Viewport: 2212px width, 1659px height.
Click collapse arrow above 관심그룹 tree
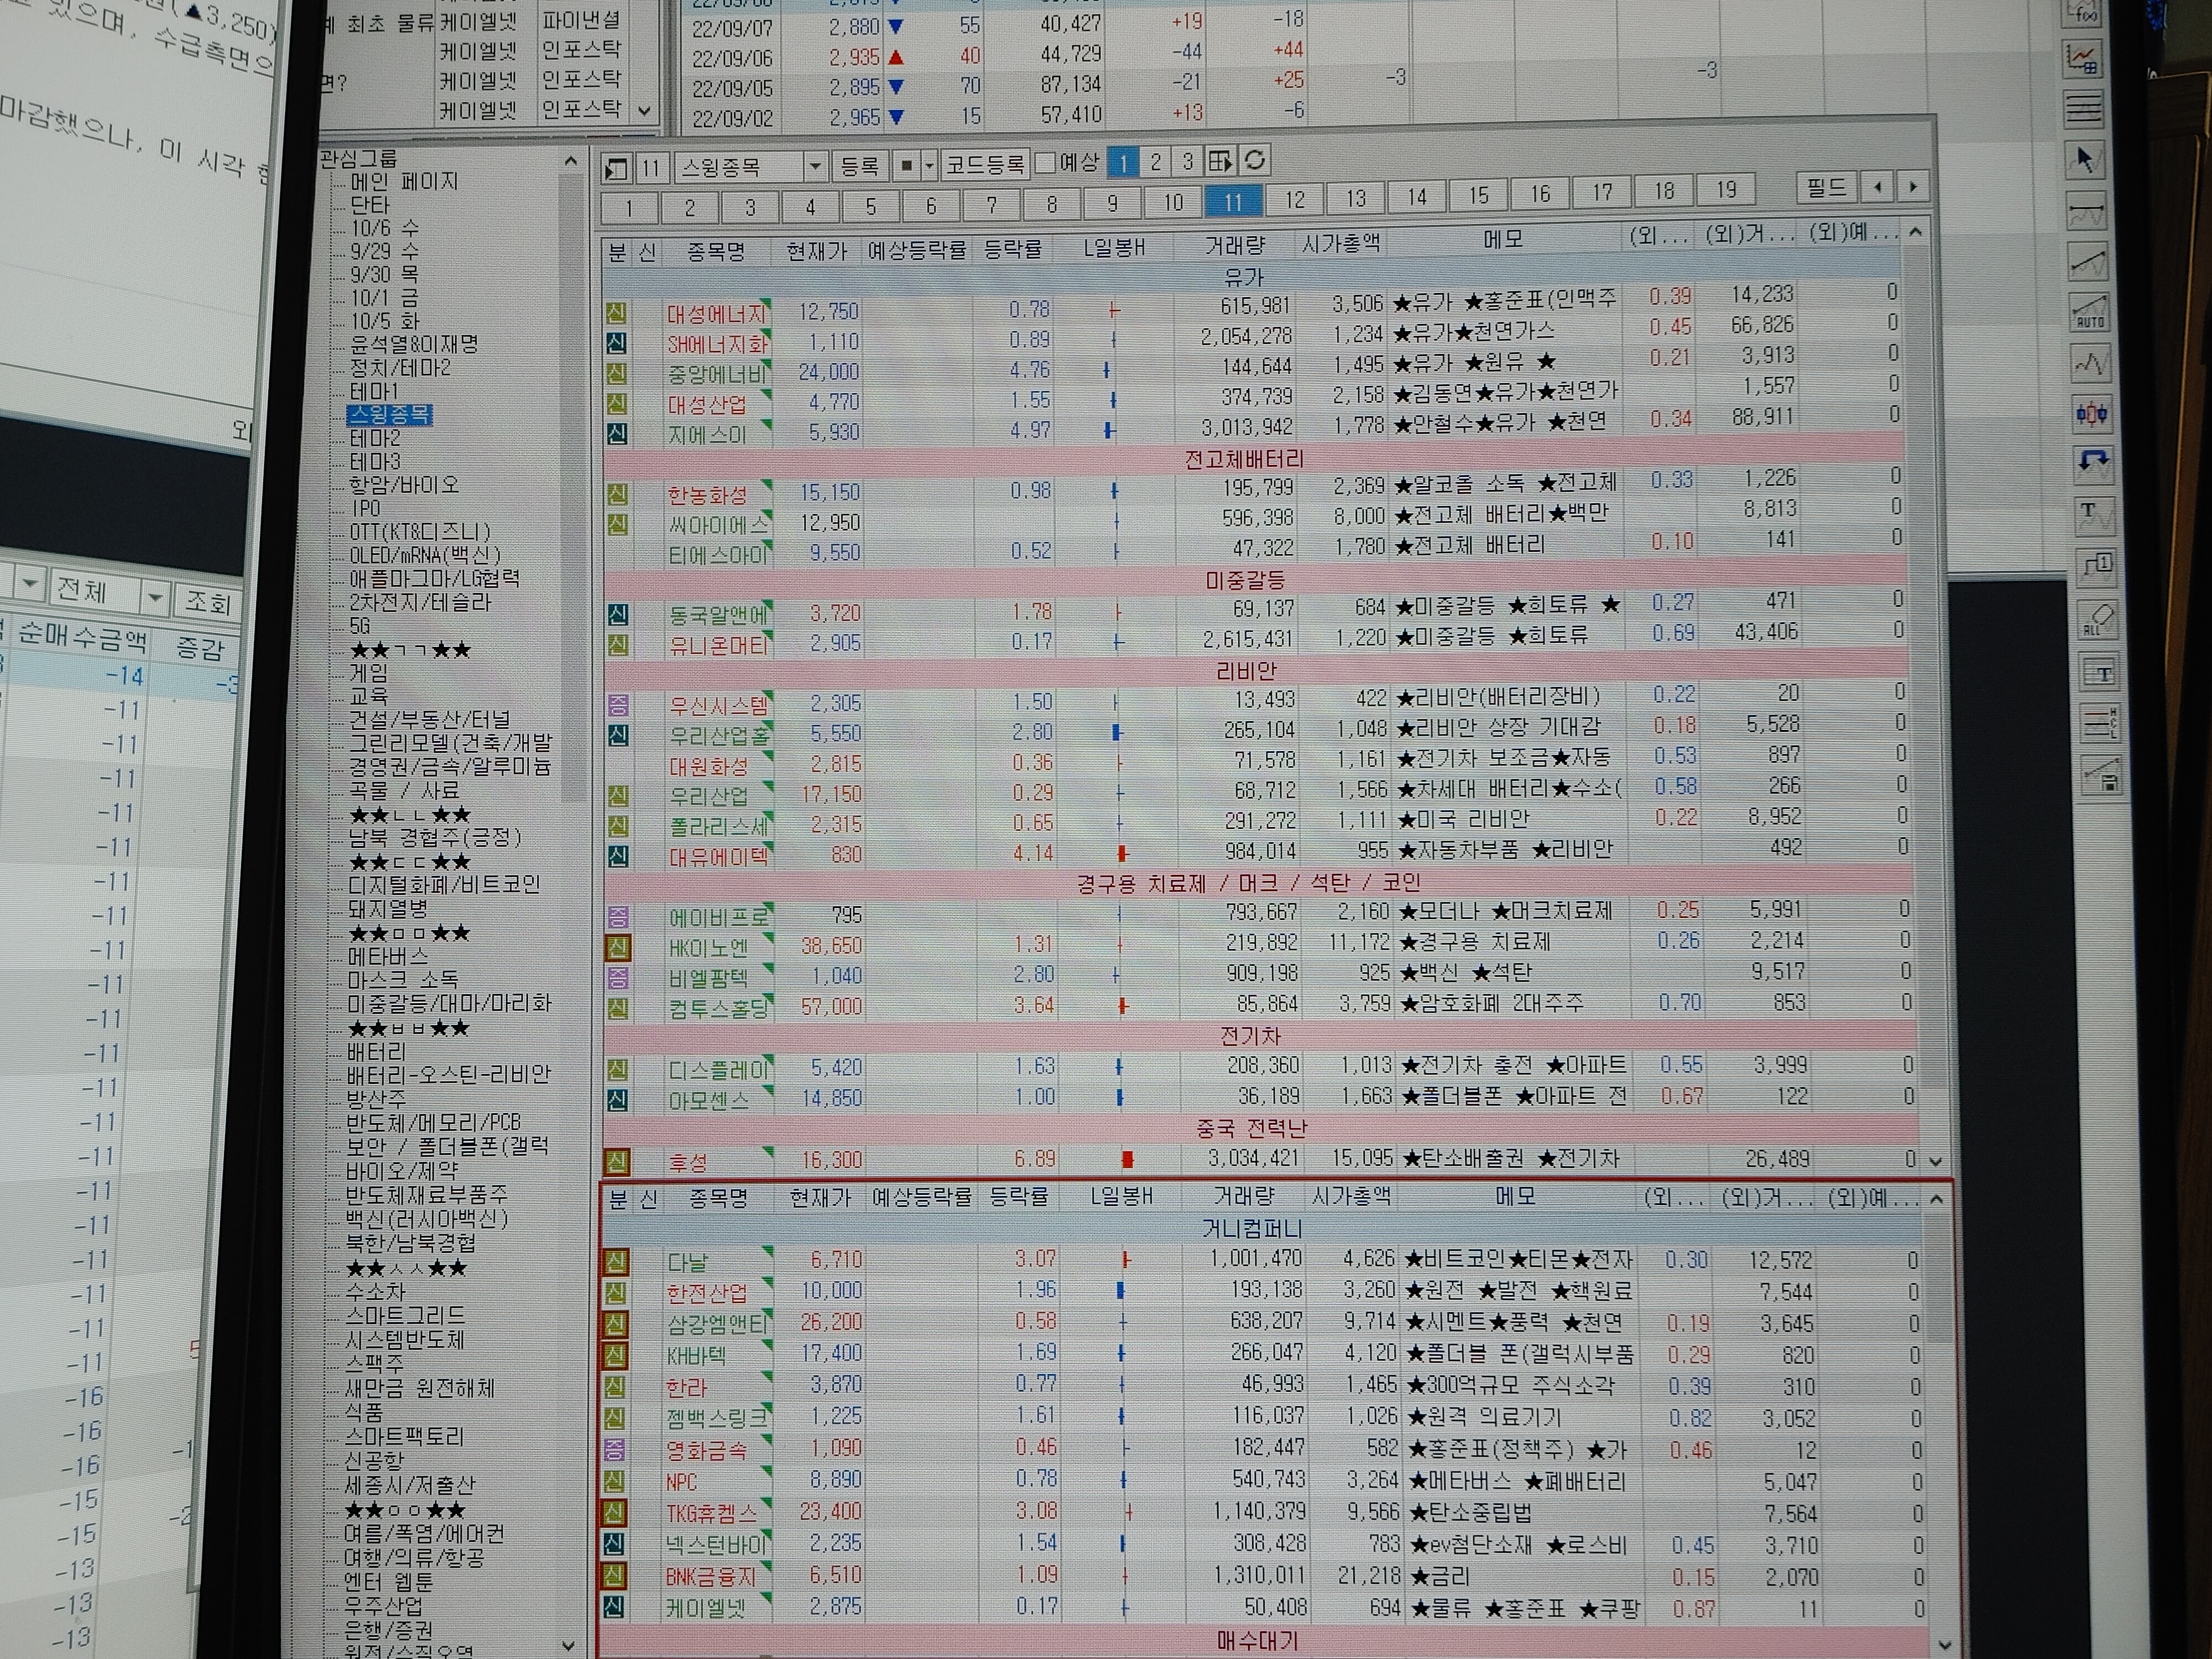click(x=570, y=160)
